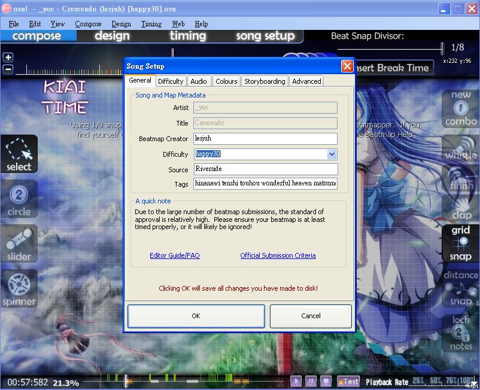The height and width of the screenshot is (390, 480).
Task: Pick the slider tool
Action: point(19,244)
